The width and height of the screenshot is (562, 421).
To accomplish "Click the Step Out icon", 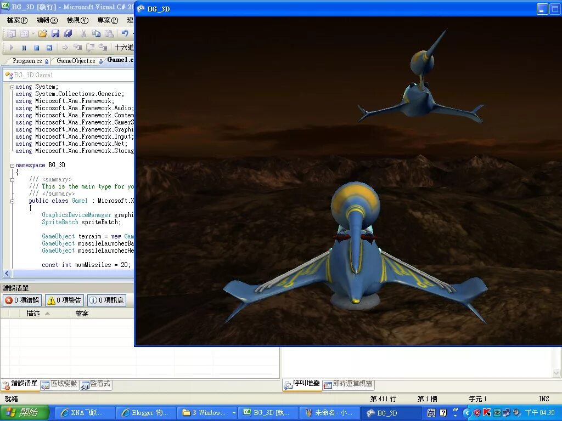I will tap(103, 47).
